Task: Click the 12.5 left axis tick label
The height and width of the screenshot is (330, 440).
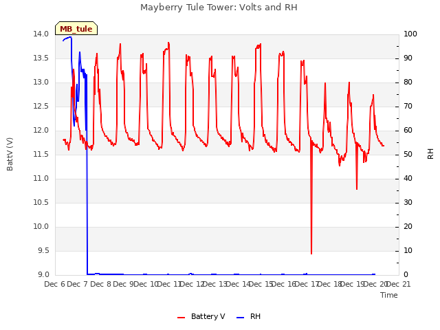Action: [x=41, y=107]
